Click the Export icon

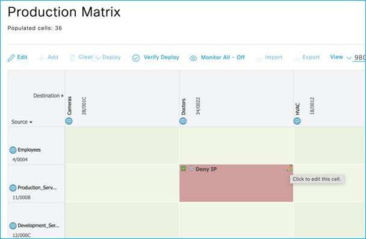(x=296, y=58)
